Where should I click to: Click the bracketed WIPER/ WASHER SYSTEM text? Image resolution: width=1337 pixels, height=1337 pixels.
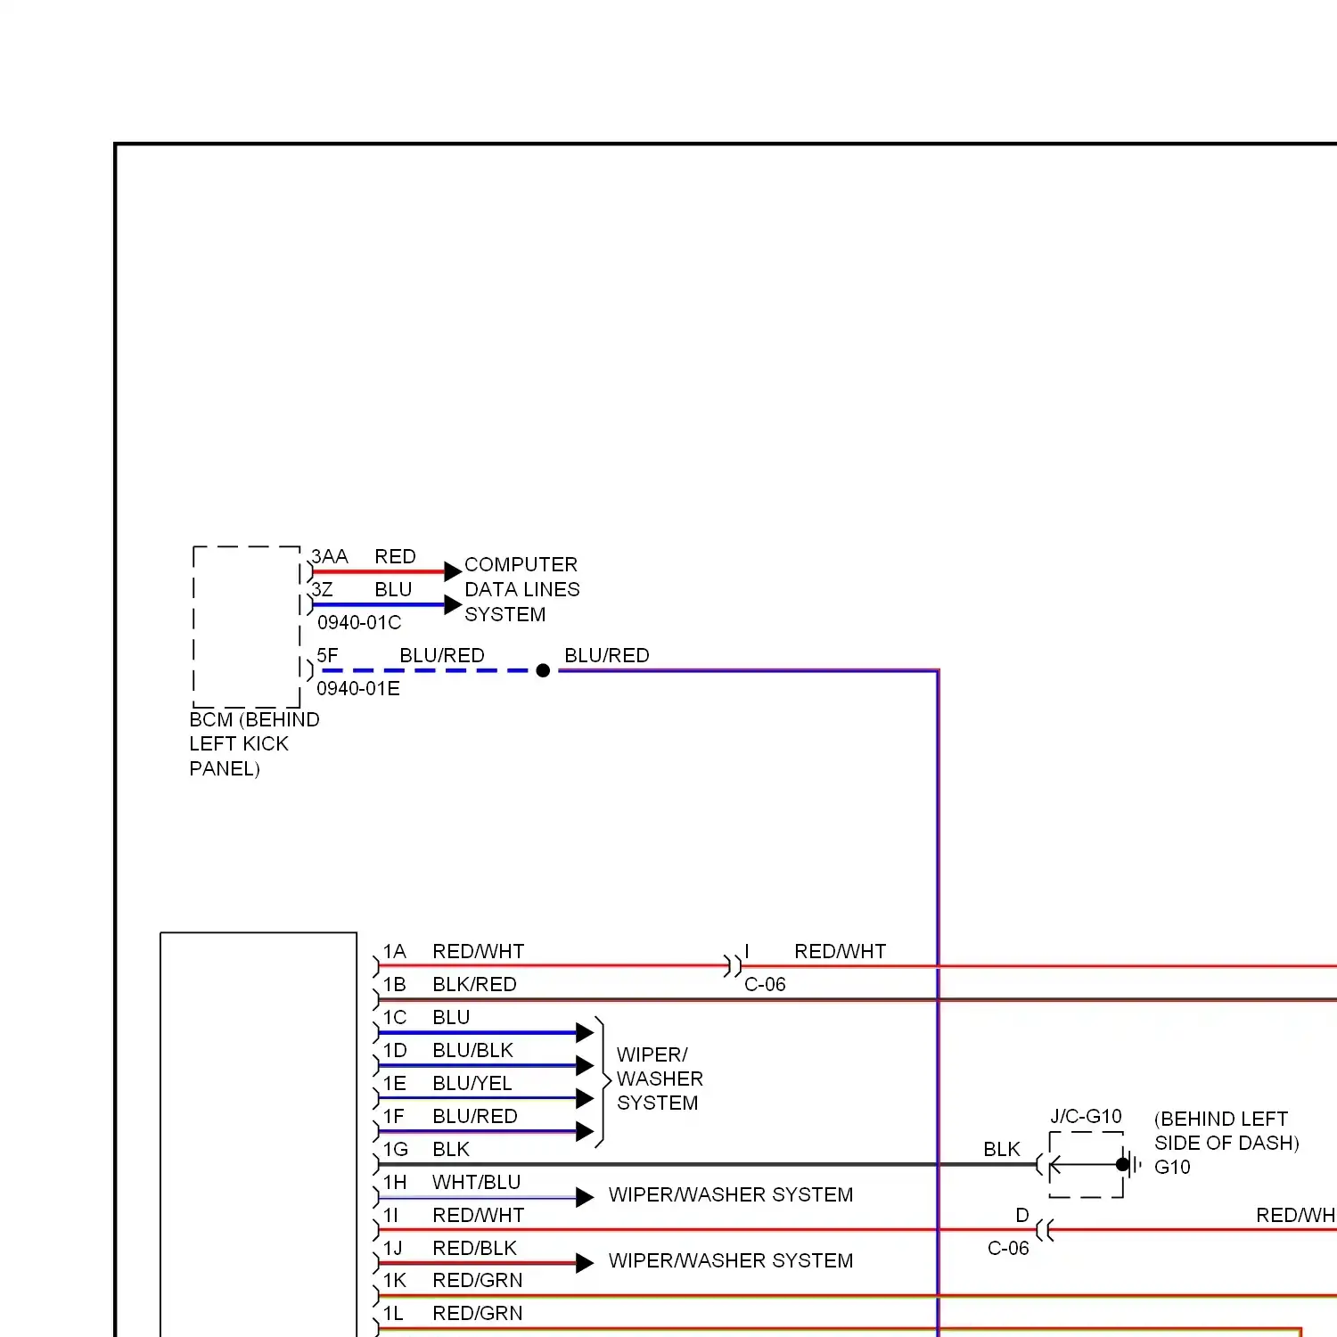(x=660, y=1079)
